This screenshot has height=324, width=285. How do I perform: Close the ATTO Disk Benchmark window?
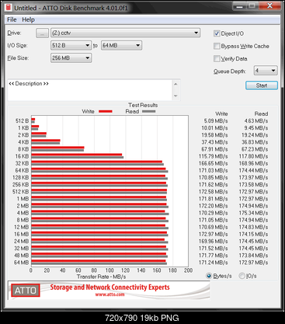pos(269,5)
